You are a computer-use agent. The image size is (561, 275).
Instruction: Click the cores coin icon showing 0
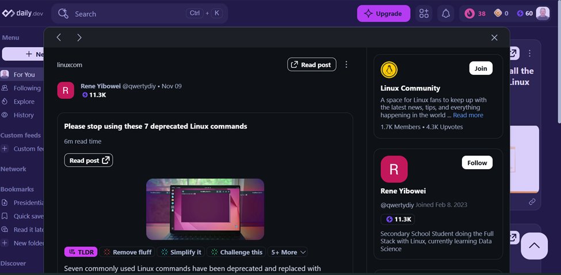click(497, 13)
